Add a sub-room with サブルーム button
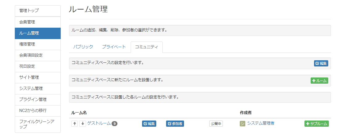339x139 pixels. point(317,124)
